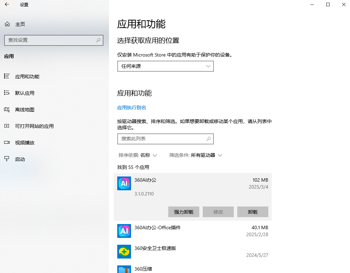Click the 360AI办公-Office插件 app icon

124,231
